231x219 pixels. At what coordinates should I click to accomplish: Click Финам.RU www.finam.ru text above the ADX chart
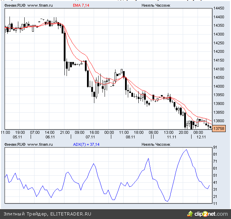[28, 144]
